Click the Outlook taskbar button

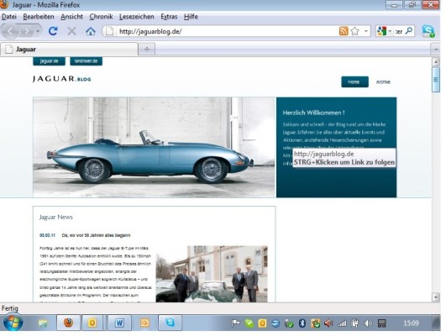click(x=92, y=323)
